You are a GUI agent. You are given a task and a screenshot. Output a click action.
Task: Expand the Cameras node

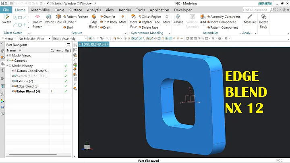[7, 61]
